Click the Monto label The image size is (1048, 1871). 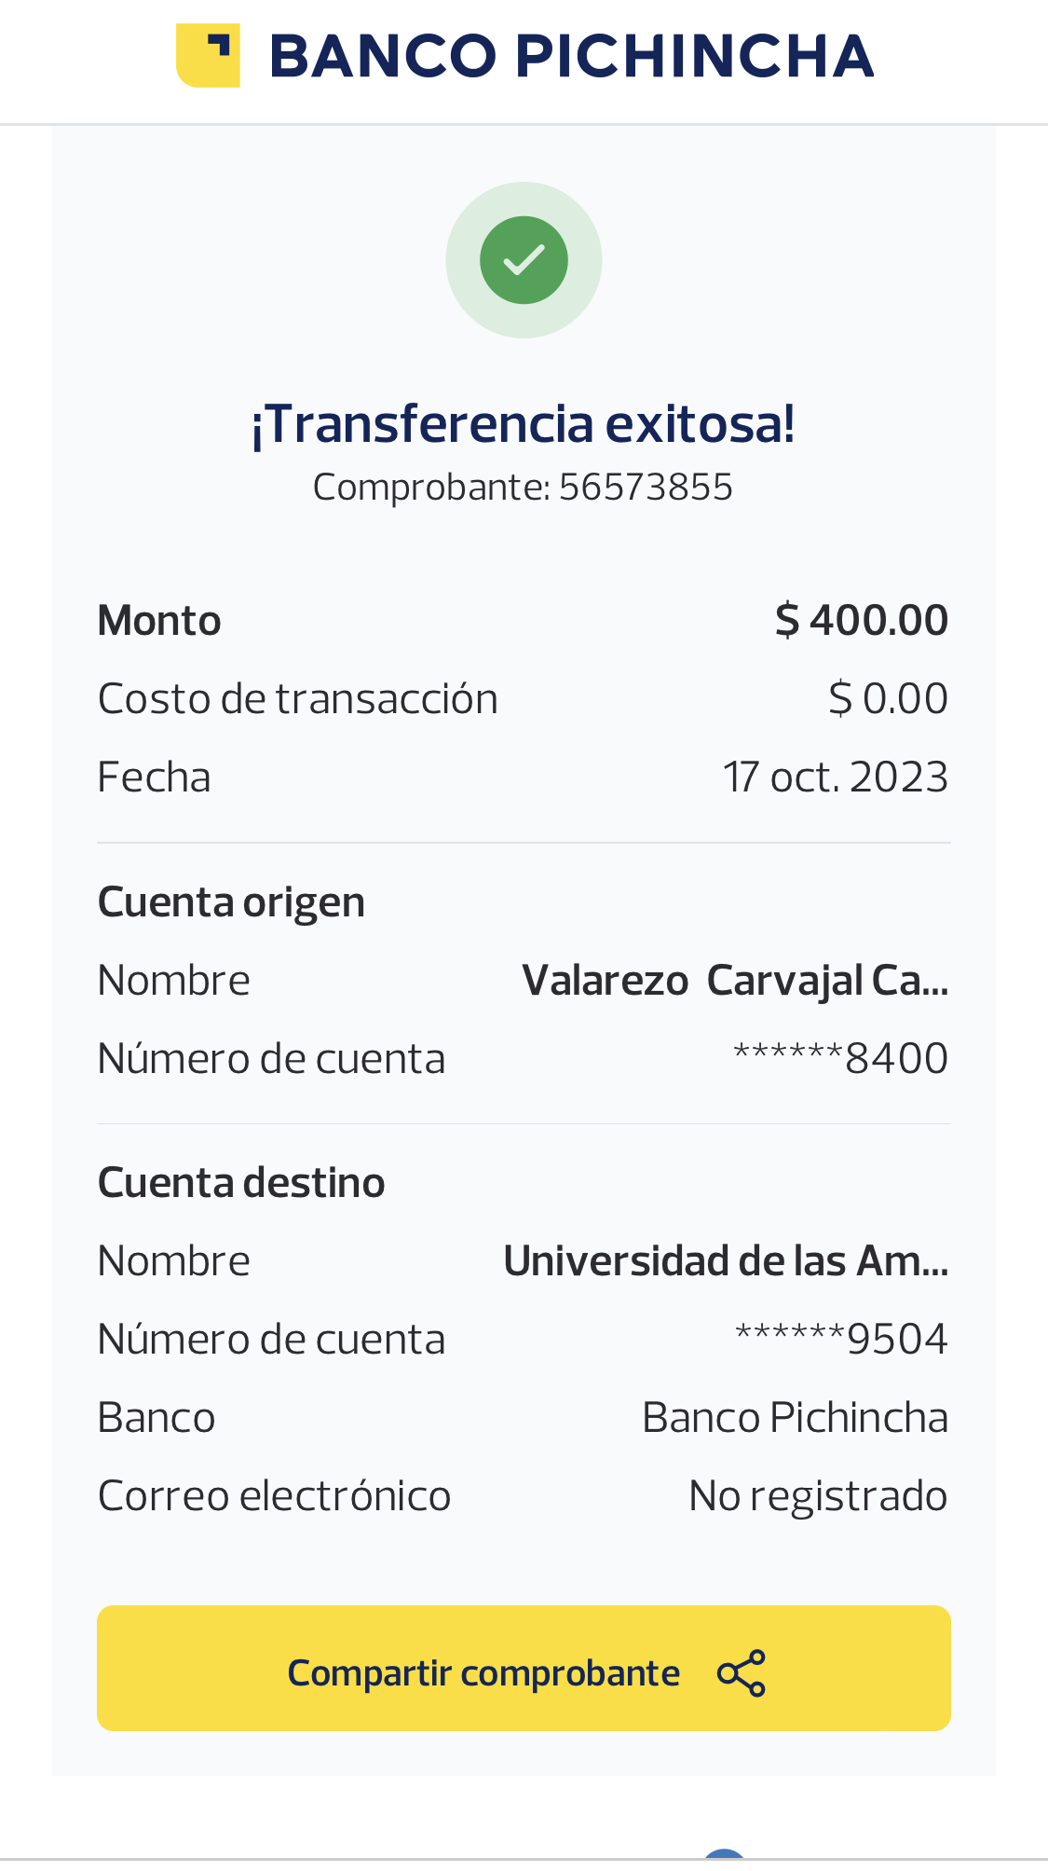coord(159,621)
